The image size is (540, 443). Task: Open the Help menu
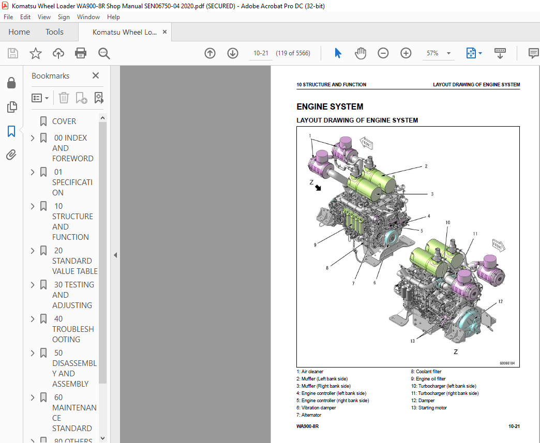[x=113, y=17]
